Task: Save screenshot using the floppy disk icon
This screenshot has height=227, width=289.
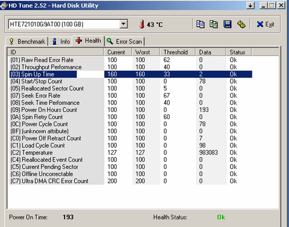Action: (227, 24)
